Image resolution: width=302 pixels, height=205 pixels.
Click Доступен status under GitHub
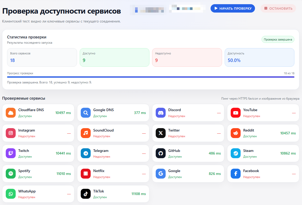(x=175, y=157)
